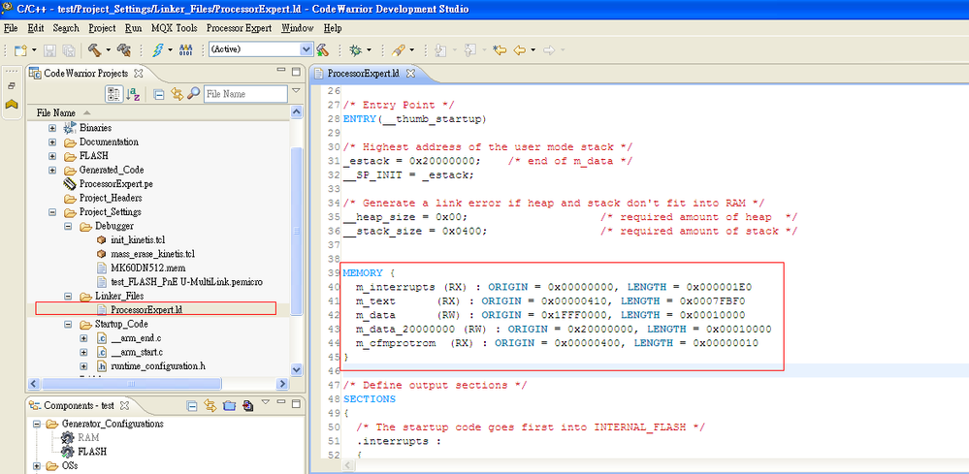The height and width of the screenshot is (474, 969).
Task: Collapse the Project_Settings folder
Action: (52, 211)
